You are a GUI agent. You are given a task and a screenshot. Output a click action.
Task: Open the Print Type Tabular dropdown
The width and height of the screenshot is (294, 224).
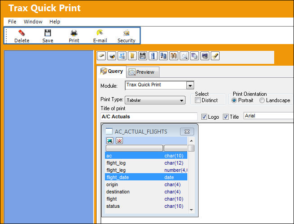pos(155,100)
